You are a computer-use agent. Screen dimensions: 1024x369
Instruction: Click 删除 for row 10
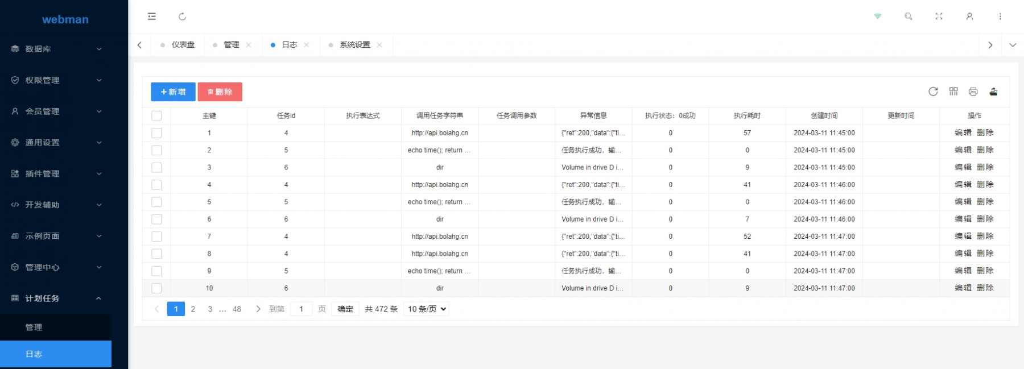point(985,288)
